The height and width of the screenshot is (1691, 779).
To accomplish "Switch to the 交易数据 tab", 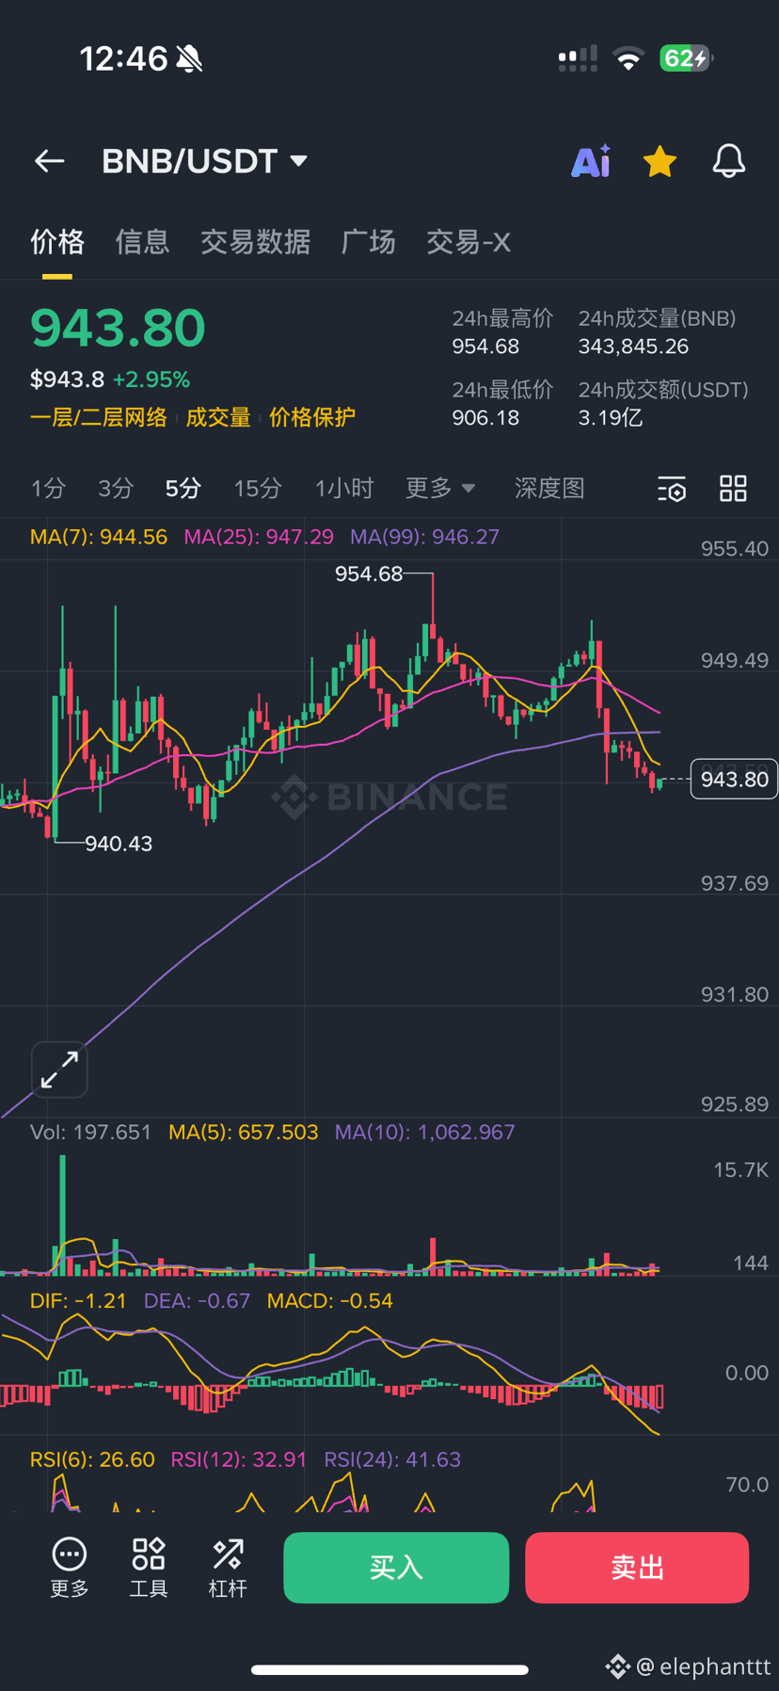I will [x=256, y=242].
